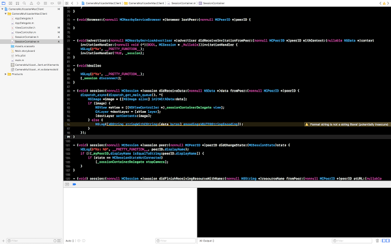Click the variables view filter field

pos(175,241)
